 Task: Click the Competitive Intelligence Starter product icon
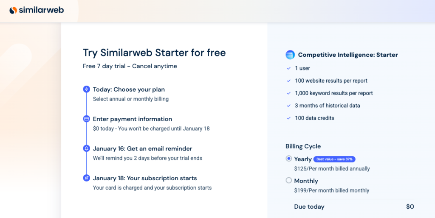290,55
